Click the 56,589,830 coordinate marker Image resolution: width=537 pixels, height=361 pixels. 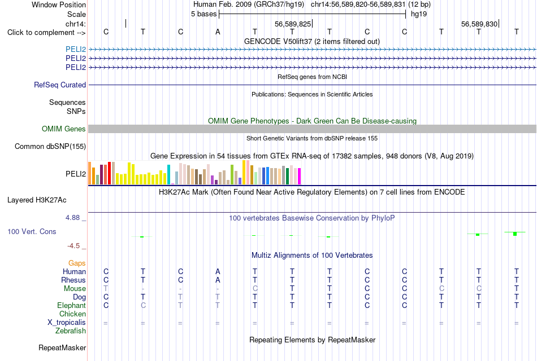pos(479,24)
